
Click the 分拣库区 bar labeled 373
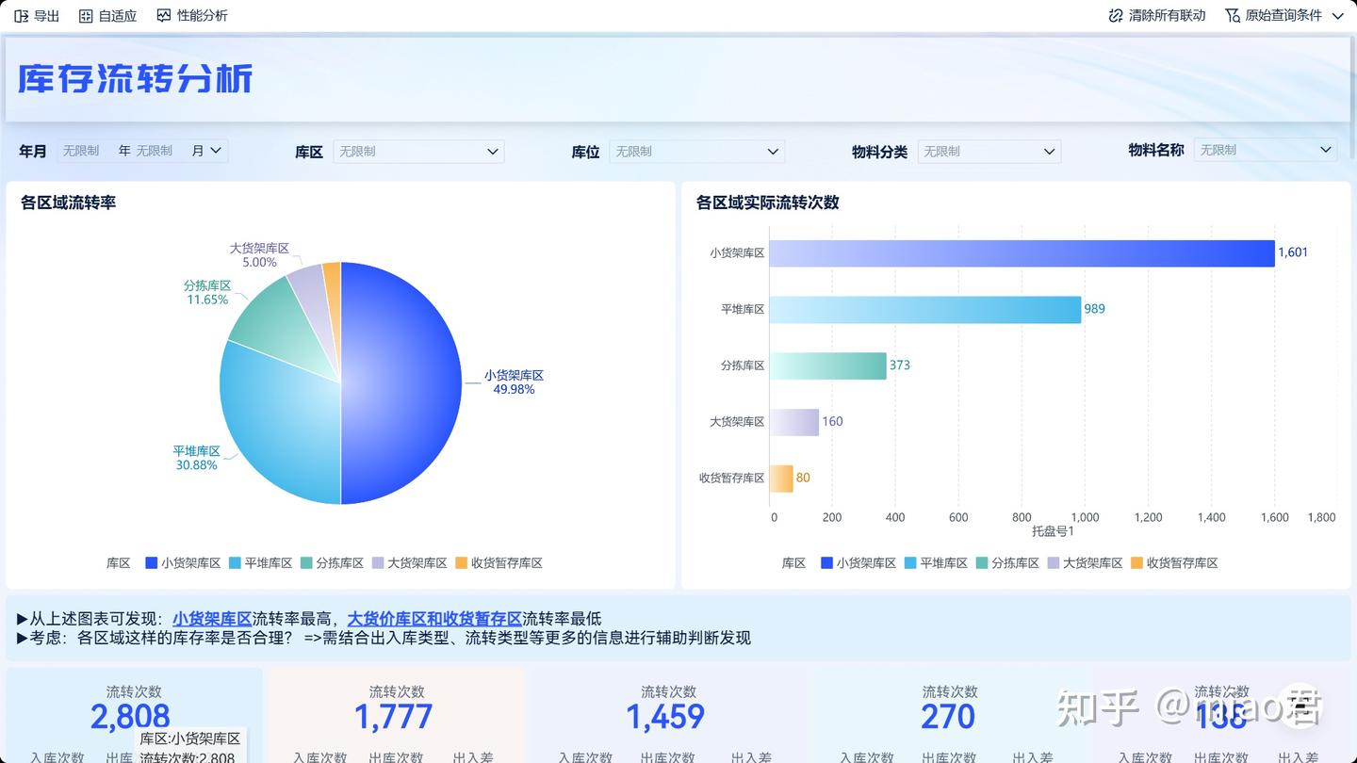[x=828, y=365]
